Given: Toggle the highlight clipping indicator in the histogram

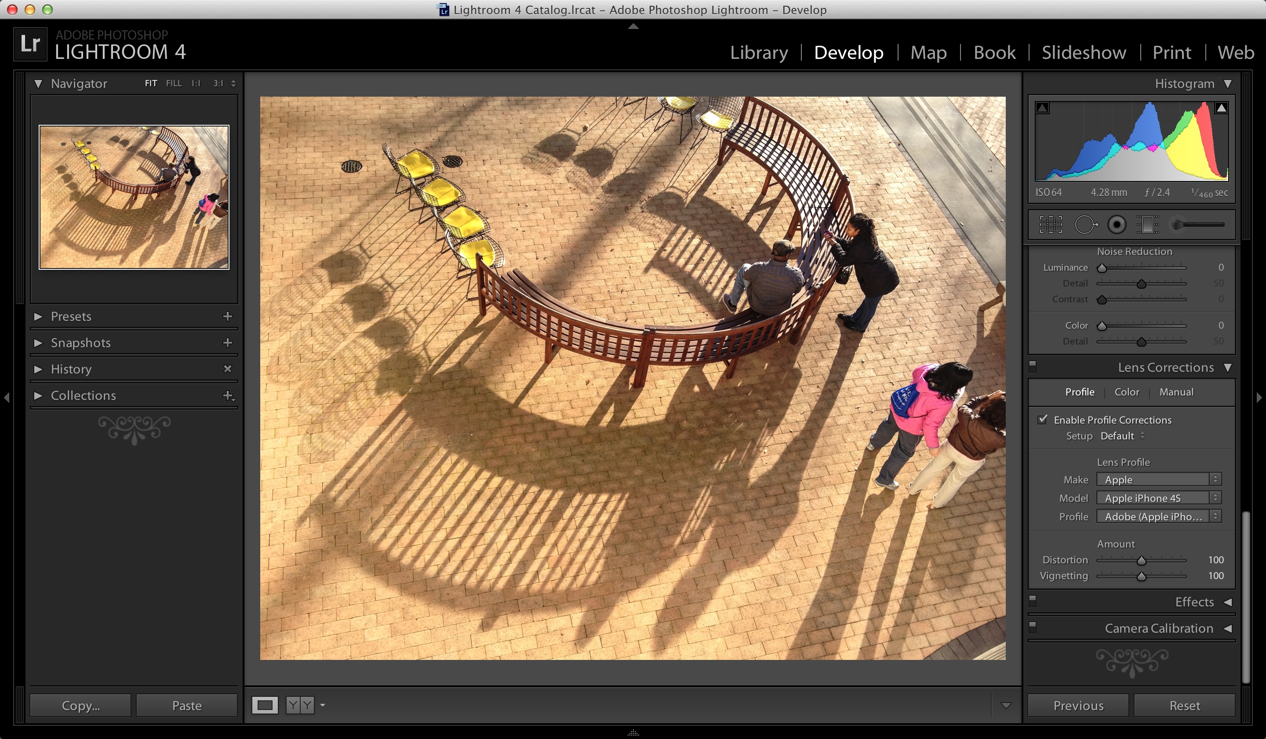Looking at the screenshot, I should 1221,108.
